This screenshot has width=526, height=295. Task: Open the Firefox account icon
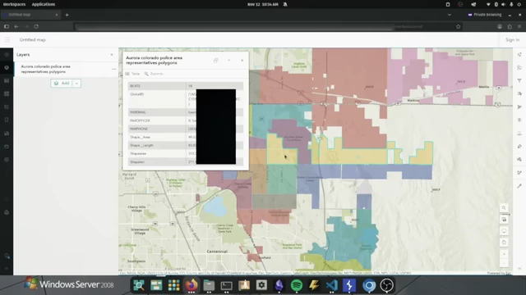500,26
